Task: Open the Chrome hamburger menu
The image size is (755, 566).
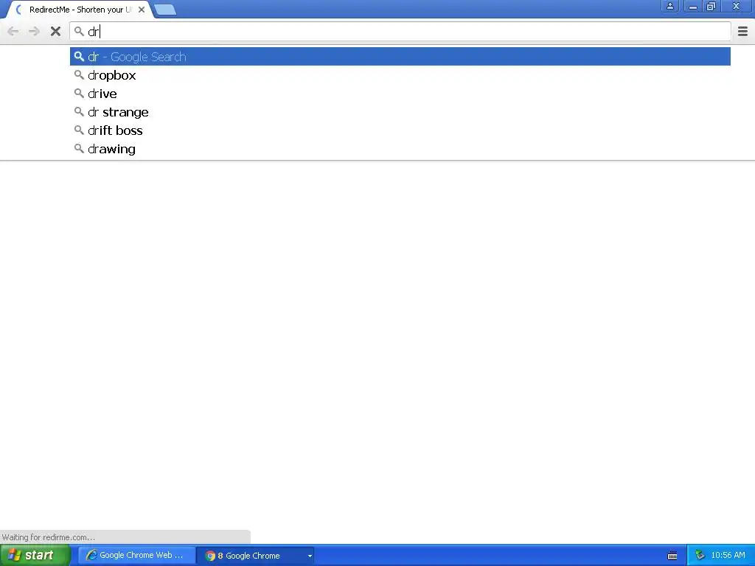Action: tap(742, 32)
